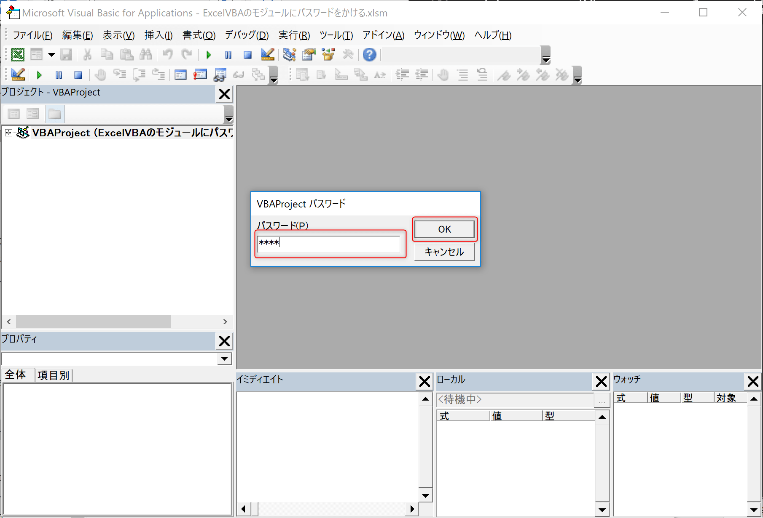Toggle Folders view in Project panel
The width and height of the screenshot is (763, 518).
pyautogui.click(x=55, y=114)
